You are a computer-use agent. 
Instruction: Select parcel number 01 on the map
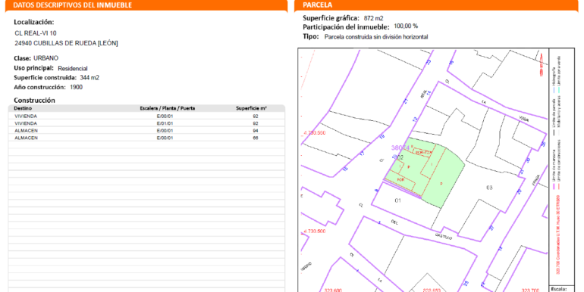click(397, 200)
